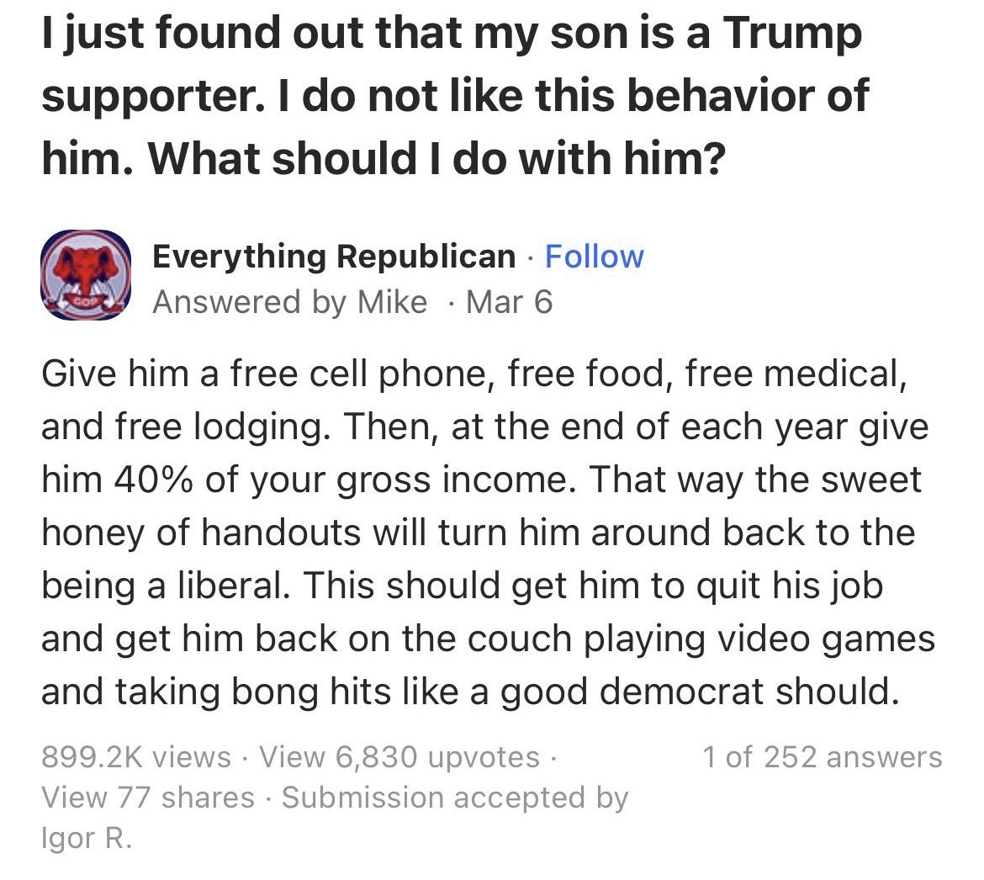View the 77 shares list
The image size is (984, 880).
pos(148,798)
